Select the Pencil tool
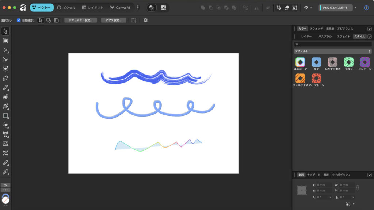Image resolution: width=374 pixels, height=210 pixels. (x=5, y=88)
